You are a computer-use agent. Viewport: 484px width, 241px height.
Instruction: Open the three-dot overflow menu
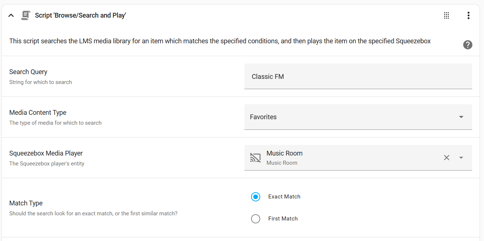click(x=468, y=15)
